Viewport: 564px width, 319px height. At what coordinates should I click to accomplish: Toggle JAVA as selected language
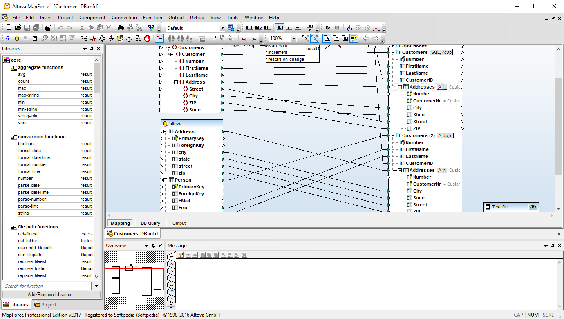click(x=280, y=28)
